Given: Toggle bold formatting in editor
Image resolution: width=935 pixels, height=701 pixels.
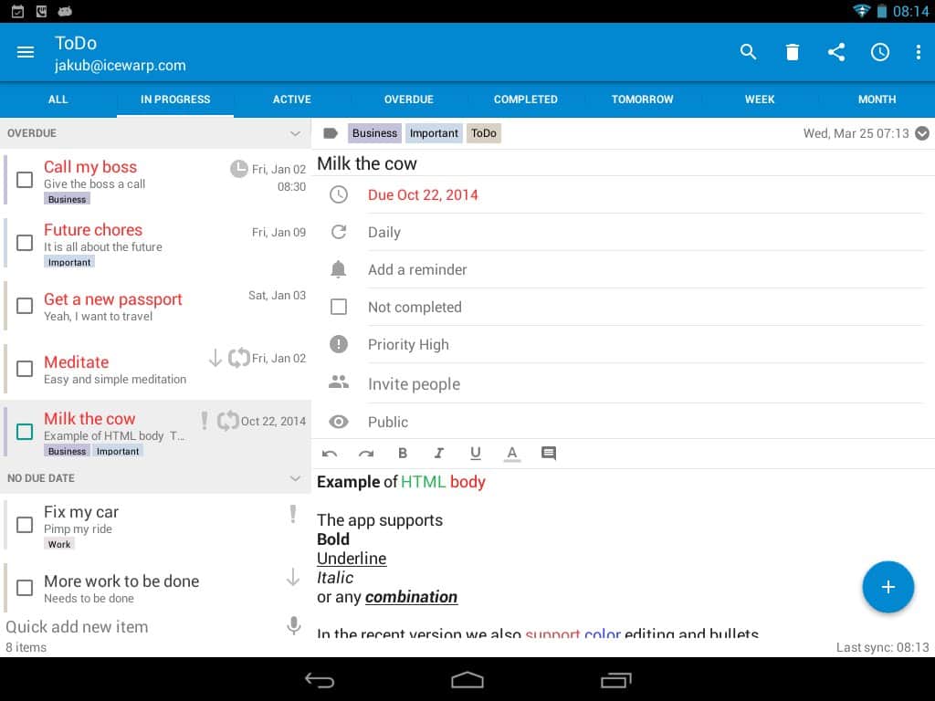Looking at the screenshot, I should pos(403,454).
